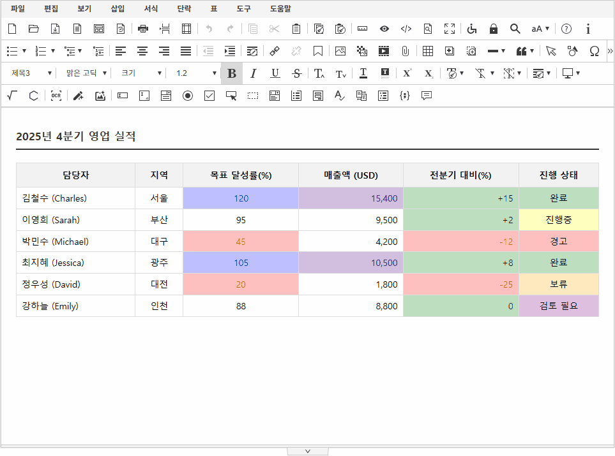Click the print icon in toolbar
Viewport: 615px width, 456px height.
pyautogui.click(x=143, y=29)
